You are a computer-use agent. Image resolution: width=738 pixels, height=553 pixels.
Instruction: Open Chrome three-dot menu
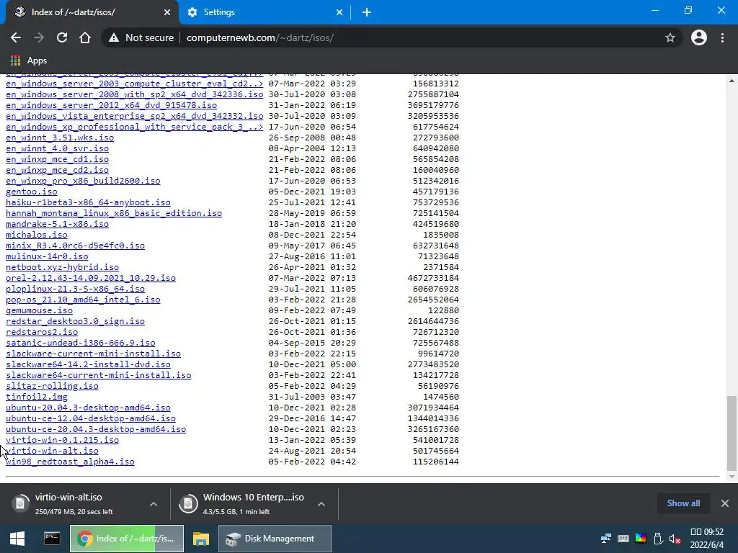(722, 37)
